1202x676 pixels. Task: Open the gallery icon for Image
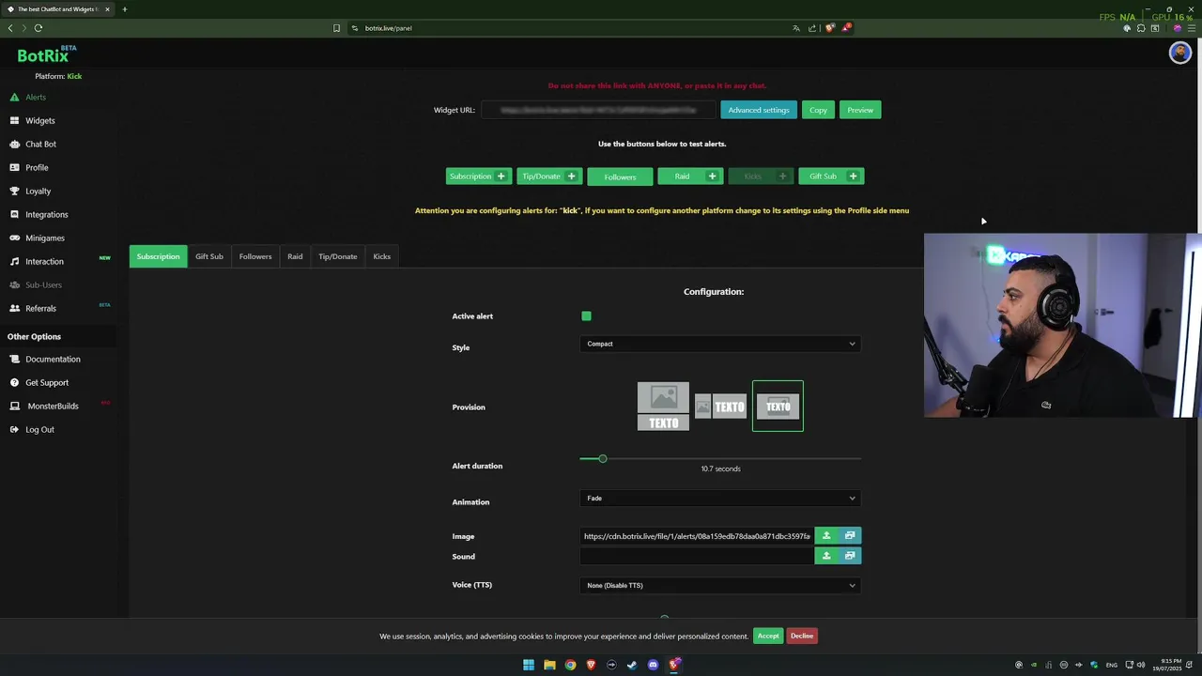(x=850, y=536)
